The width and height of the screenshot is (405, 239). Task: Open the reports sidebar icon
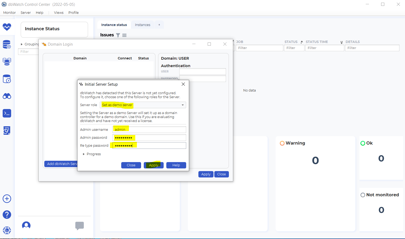[x=7, y=130]
